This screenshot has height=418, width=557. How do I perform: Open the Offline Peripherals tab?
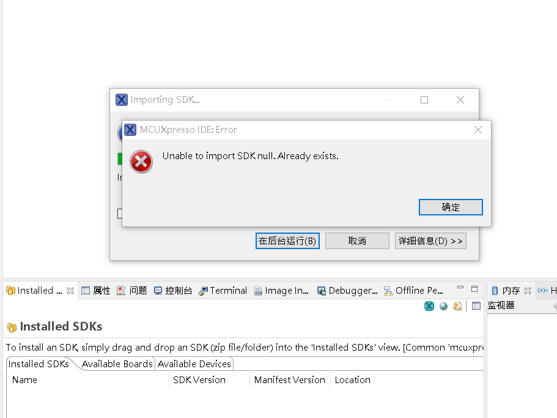point(413,290)
